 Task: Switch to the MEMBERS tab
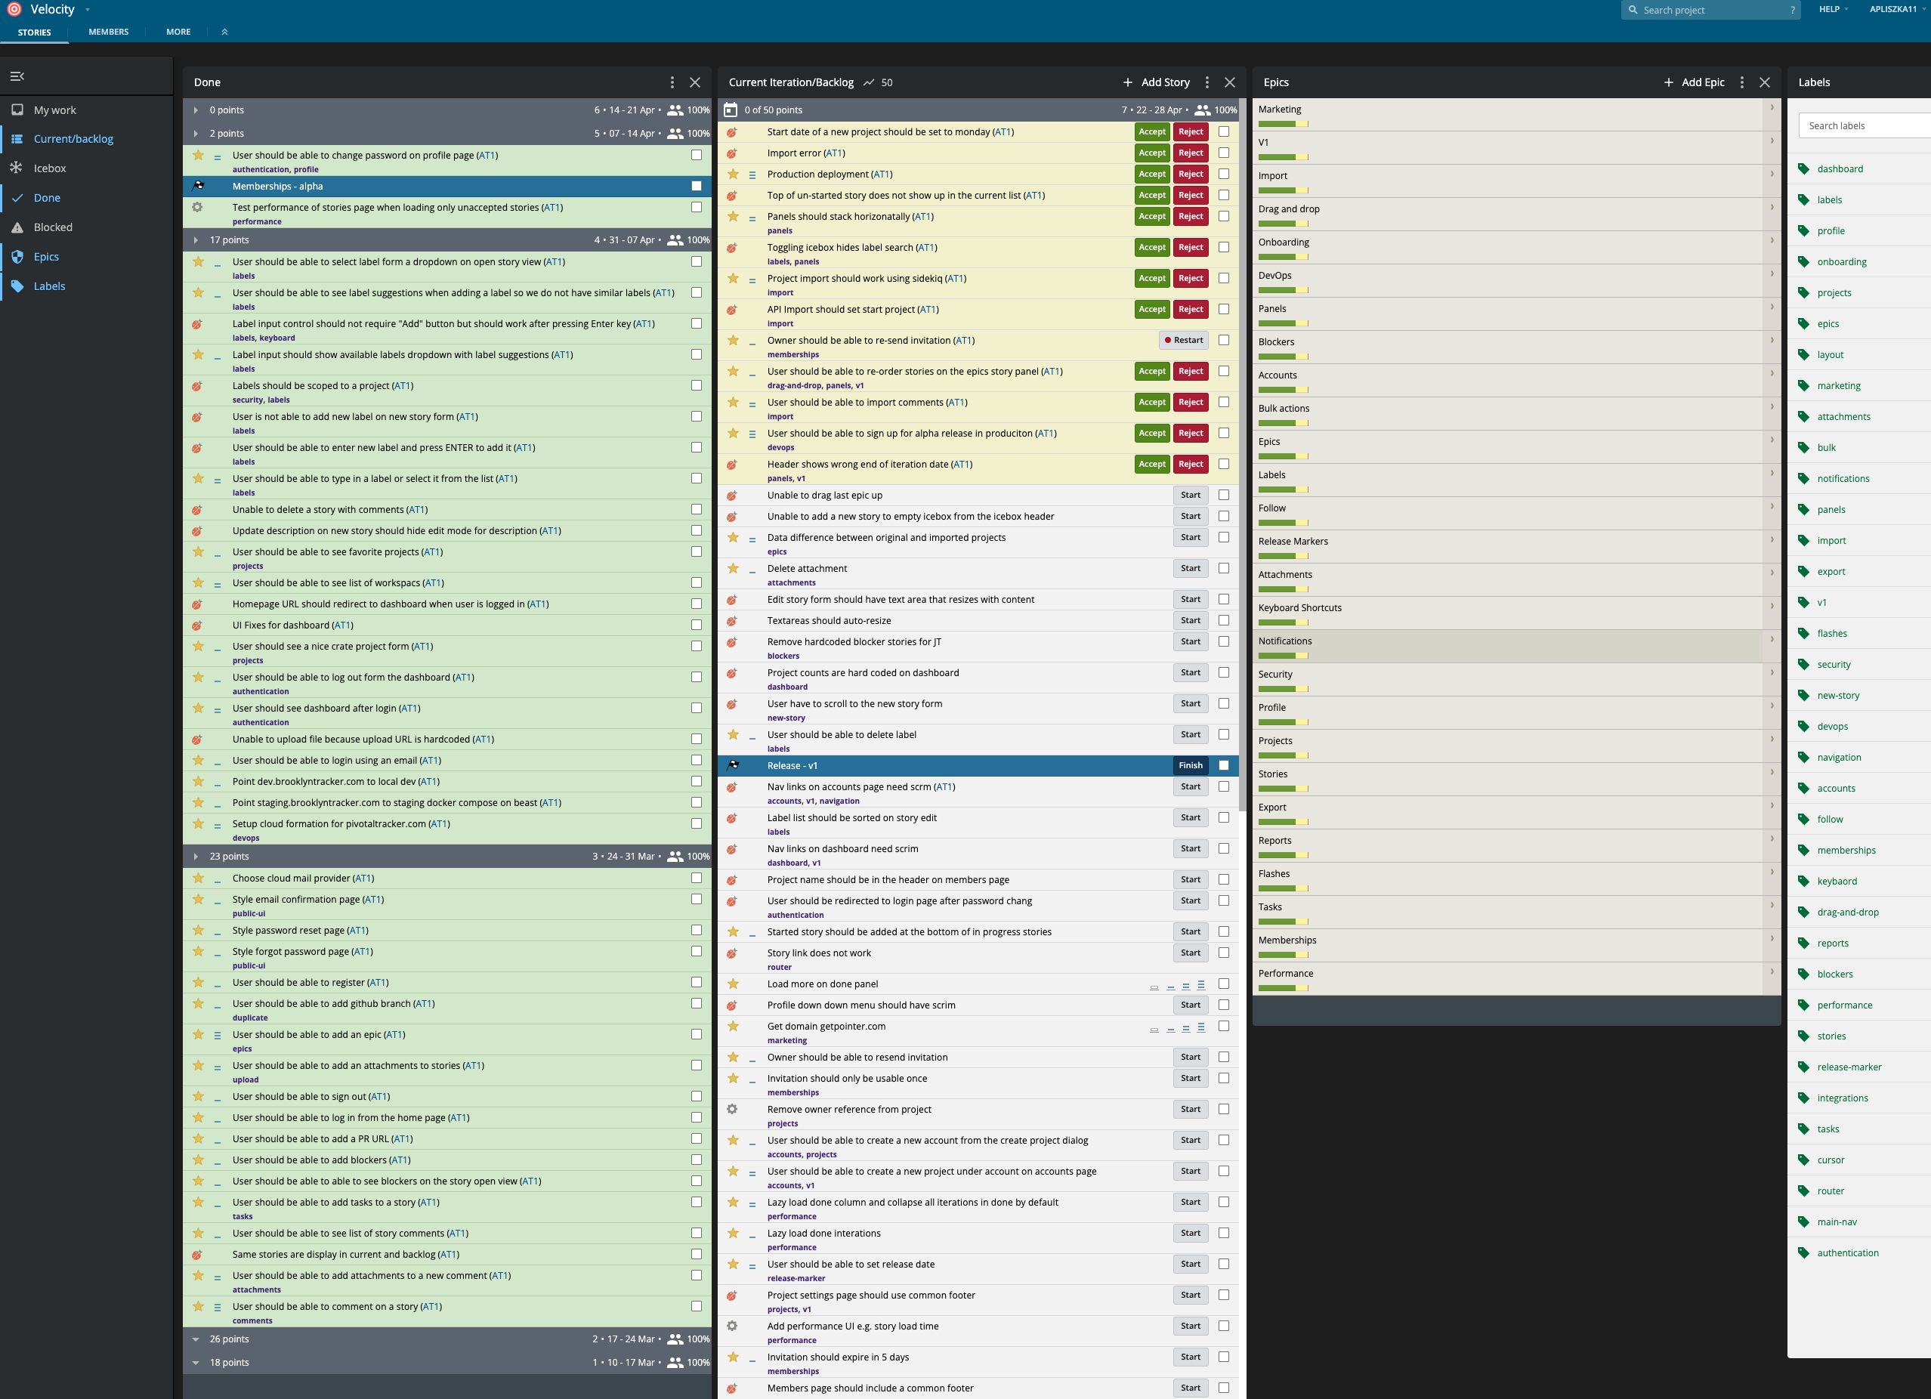[x=108, y=32]
